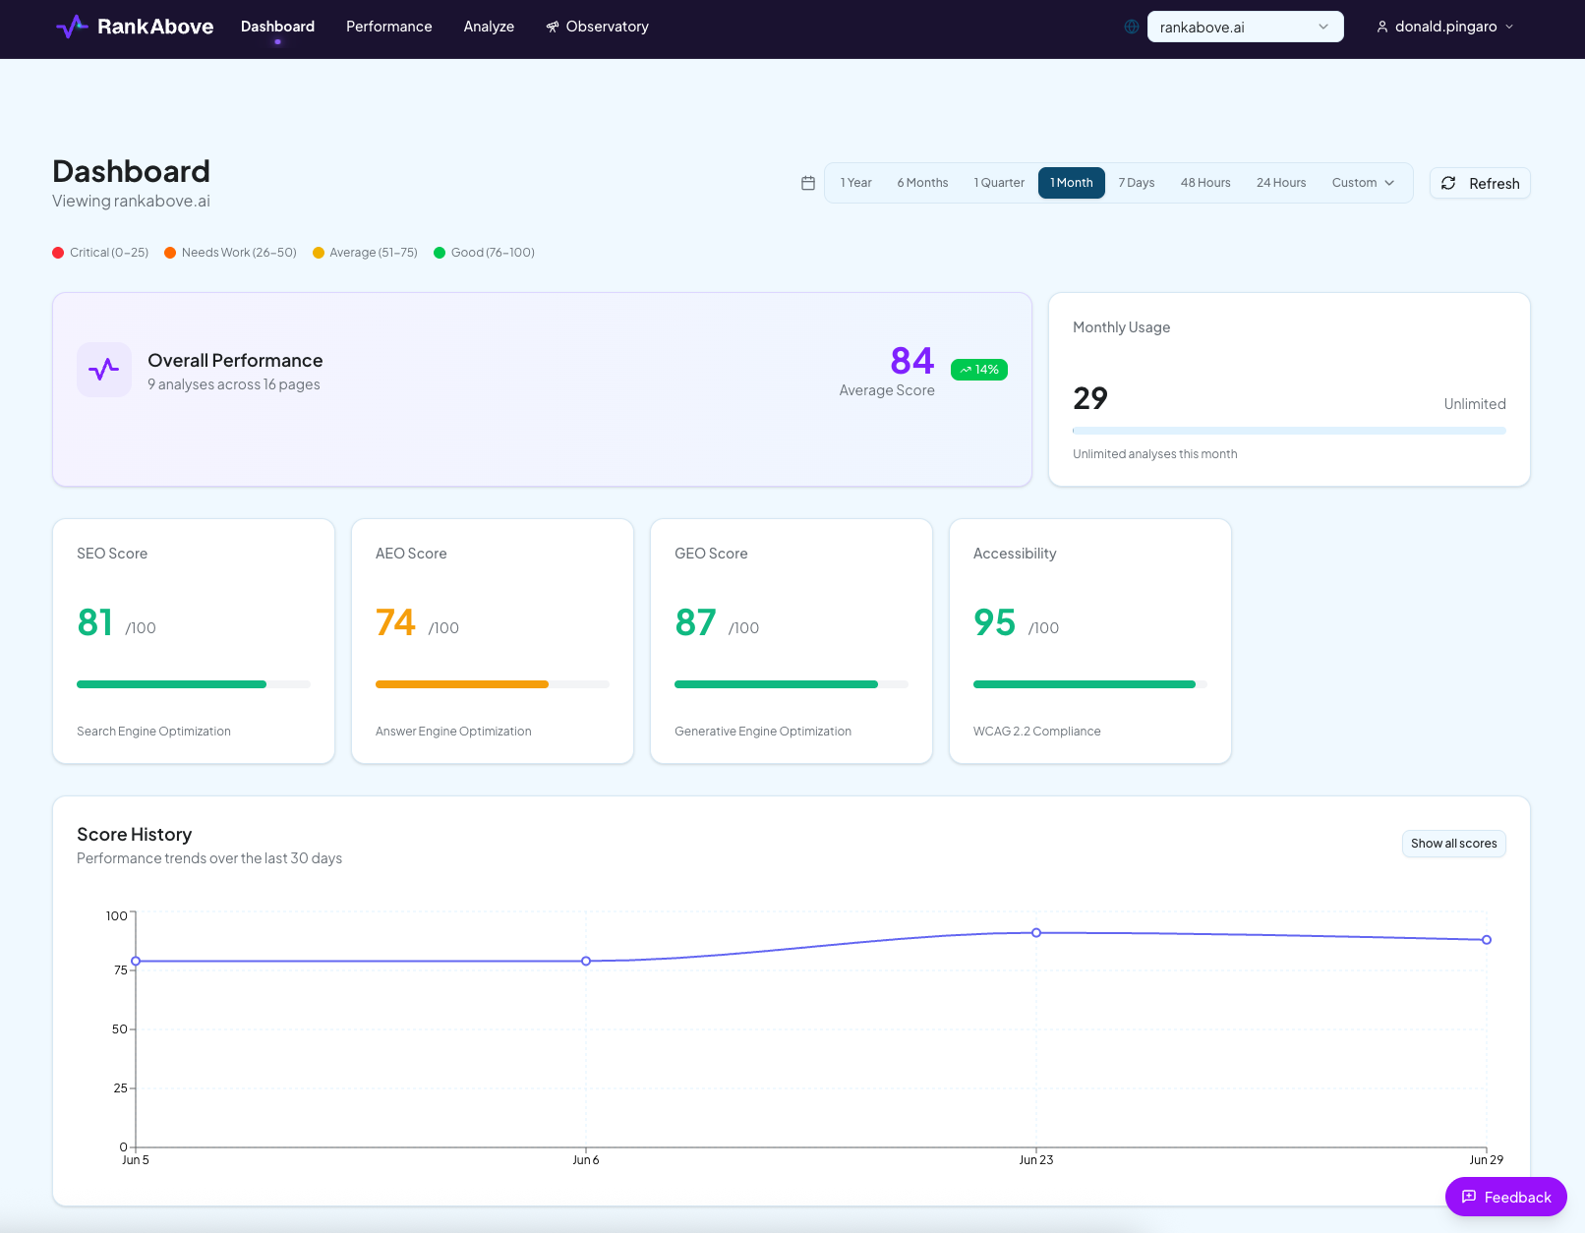Click the user profile icon
This screenshot has height=1233, width=1585.
[x=1382, y=27]
